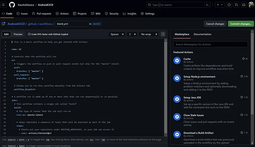Open the create new plus dropdown
This screenshot has height=147, width=255.
coord(220,5)
